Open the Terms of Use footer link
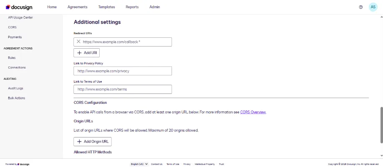The width and height of the screenshot is (383, 167). point(173,164)
